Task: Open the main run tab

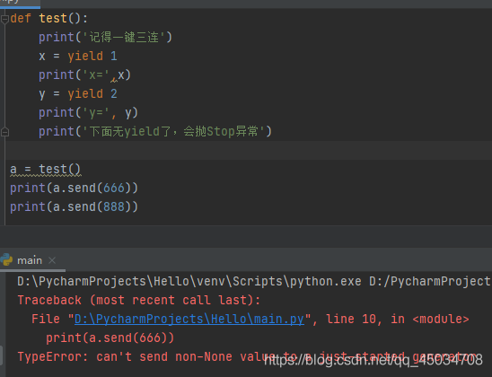Action: point(30,260)
